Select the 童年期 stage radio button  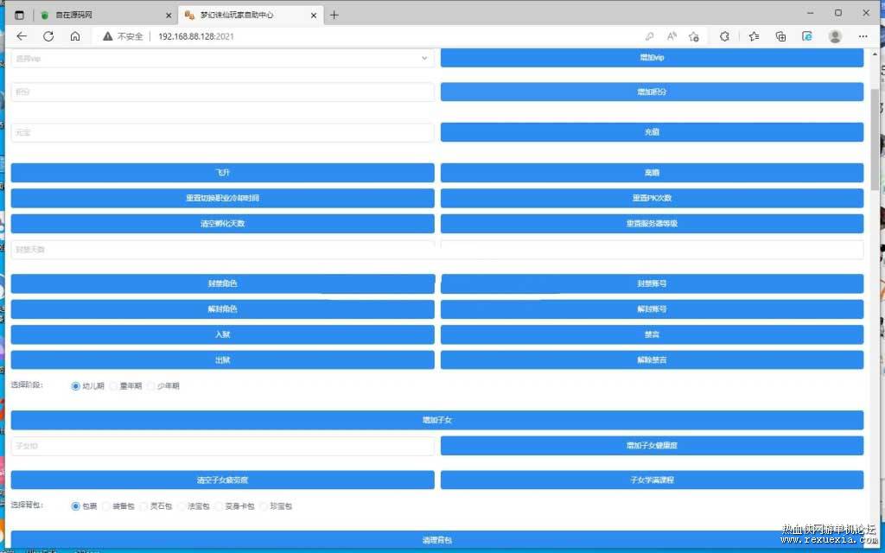click(113, 386)
